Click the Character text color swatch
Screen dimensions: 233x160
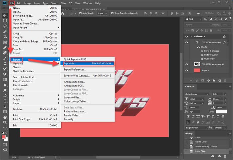(x=221, y=111)
